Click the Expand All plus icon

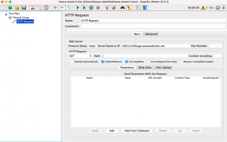click(x=55, y=7)
